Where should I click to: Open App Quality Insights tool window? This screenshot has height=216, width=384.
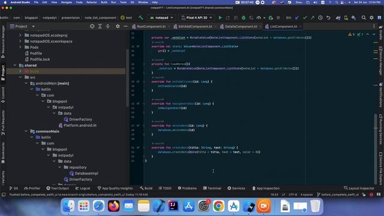click(x=115, y=188)
